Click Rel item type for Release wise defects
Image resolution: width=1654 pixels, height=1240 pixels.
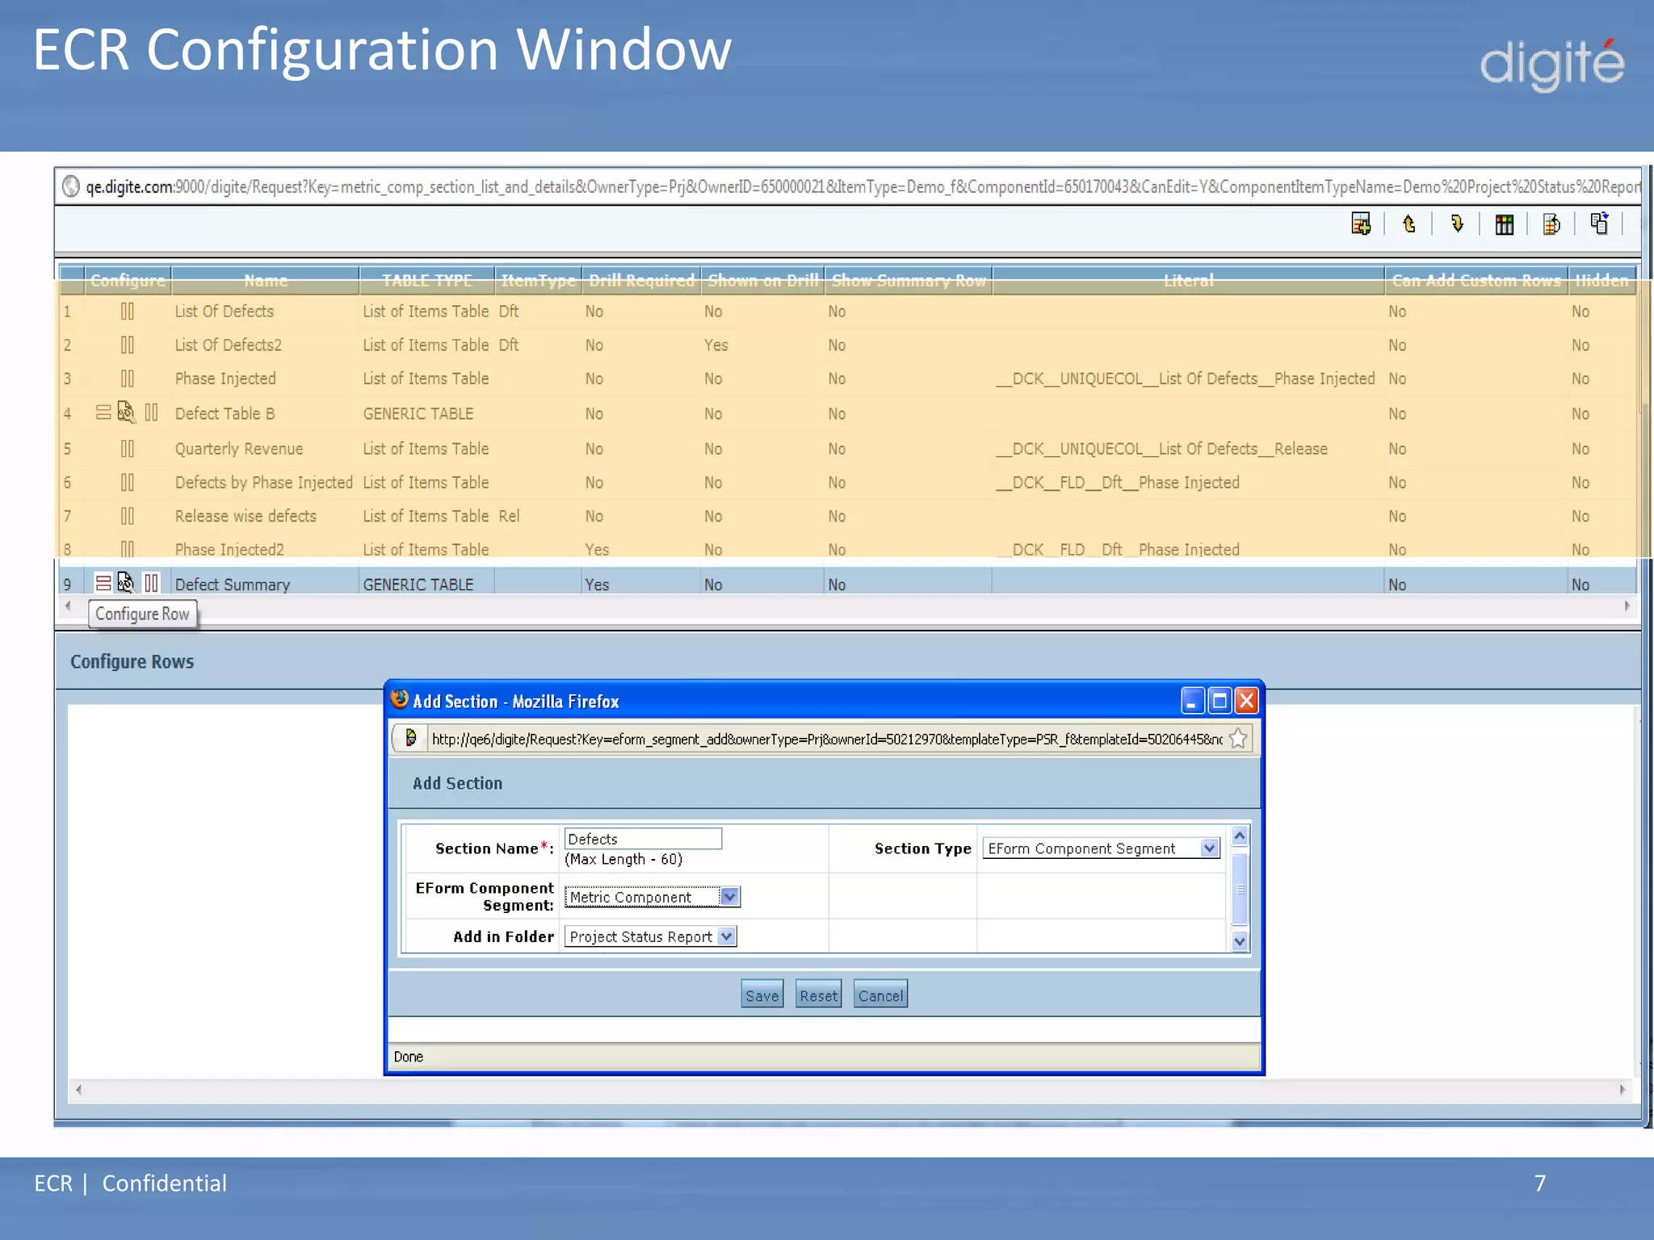tap(509, 516)
